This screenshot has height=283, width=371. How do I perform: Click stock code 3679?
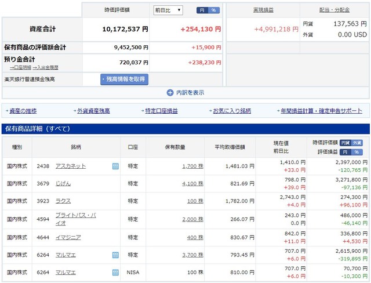pos(43,183)
